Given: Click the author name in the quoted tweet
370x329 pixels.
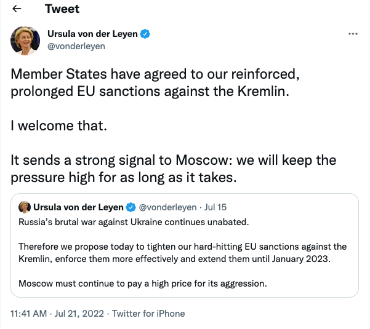Looking at the screenshot, I should coord(79,207).
